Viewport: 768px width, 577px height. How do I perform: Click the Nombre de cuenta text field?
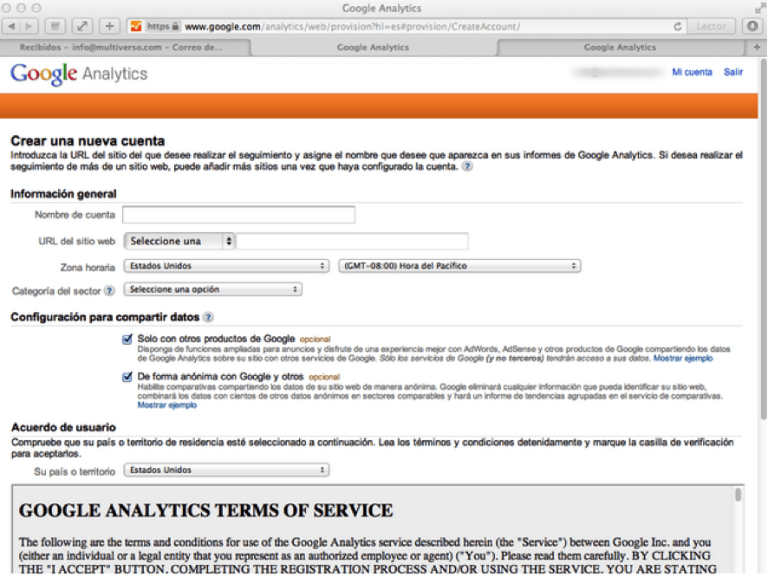pyautogui.click(x=239, y=215)
